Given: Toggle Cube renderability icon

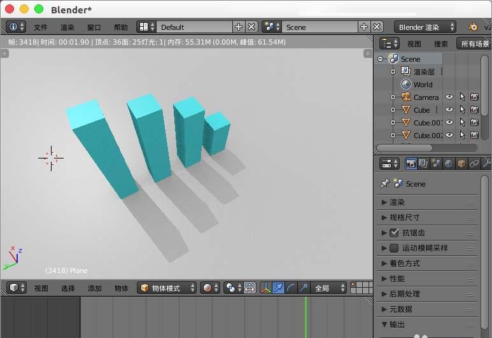Looking at the screenshot, I should pyautogui.click(x=474, y=109).
